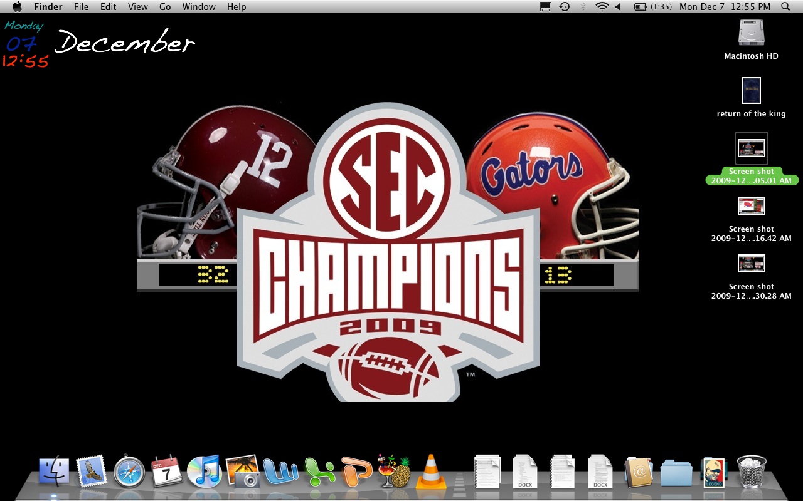The height and width of the screenshot is (501, 803).
Task: Launch Microsoft Word from the dock
Action: 280,472
